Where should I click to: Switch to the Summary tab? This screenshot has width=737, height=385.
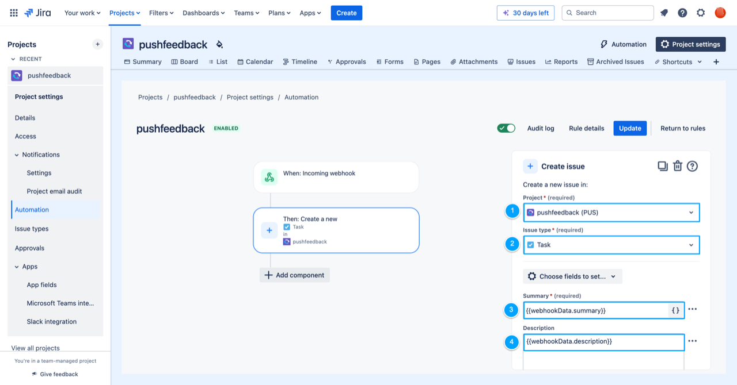(143, 61)
